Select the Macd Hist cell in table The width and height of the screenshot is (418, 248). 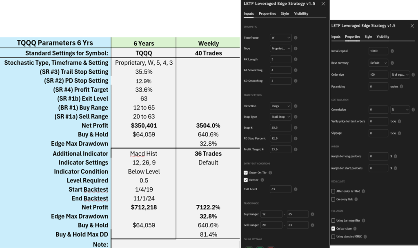click(x=144, y=154)
